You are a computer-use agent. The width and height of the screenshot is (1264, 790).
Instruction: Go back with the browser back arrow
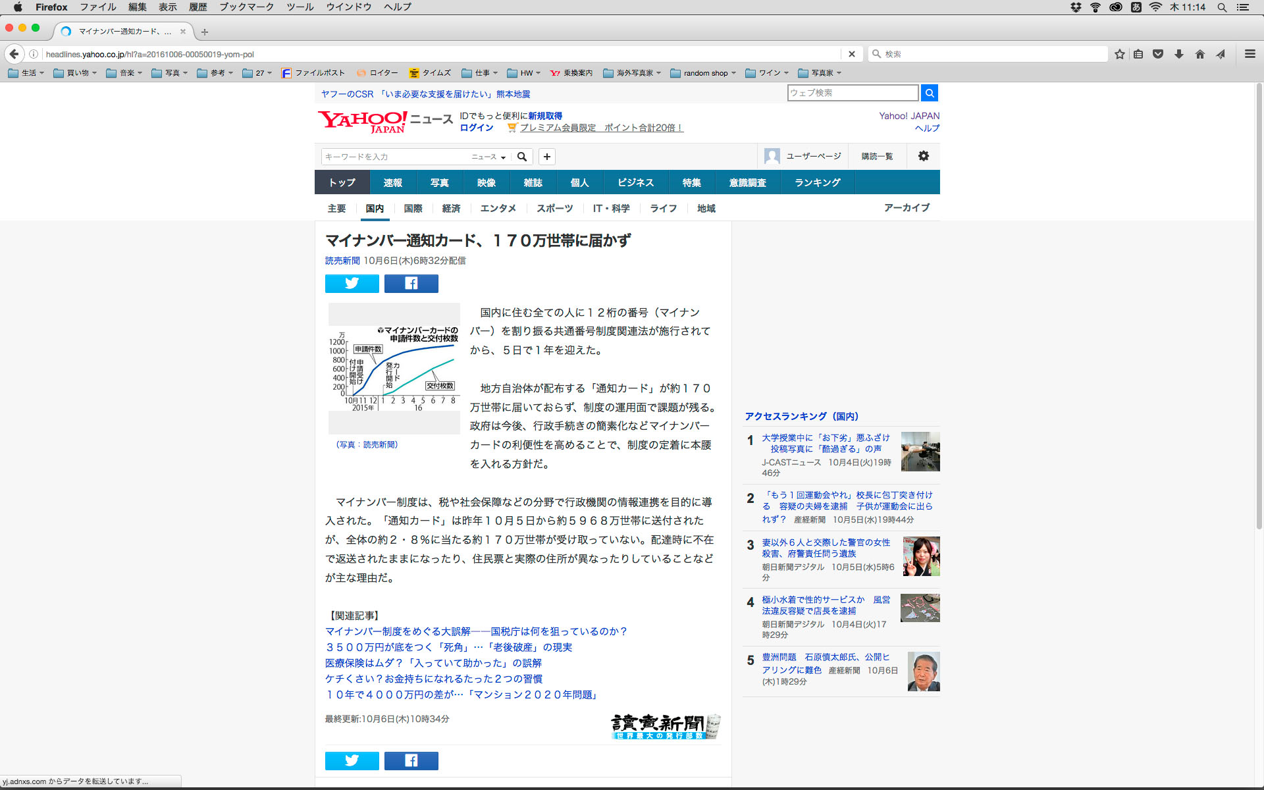tap(14, 54)
